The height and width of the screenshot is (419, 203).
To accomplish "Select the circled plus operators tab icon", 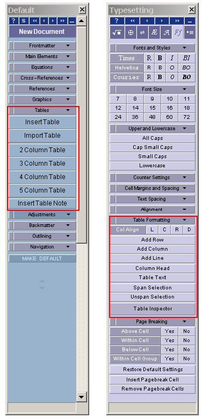I will click(130, 32).
